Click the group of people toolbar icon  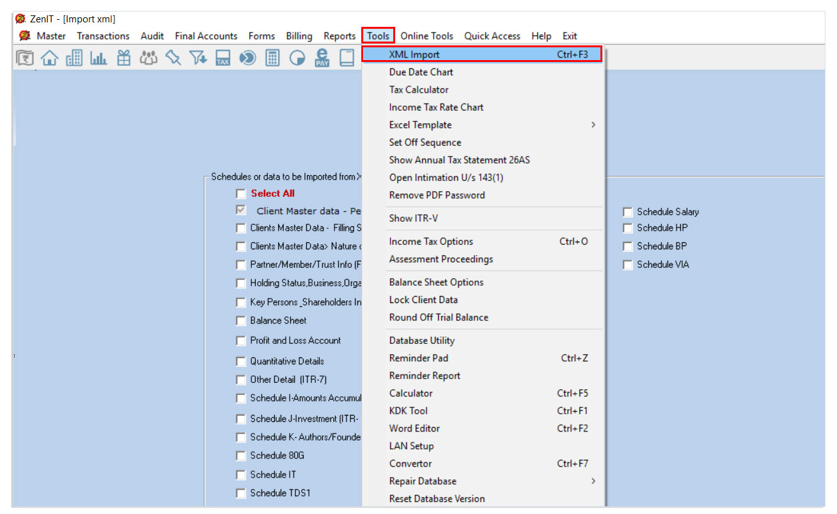click(x=148, y=58)
